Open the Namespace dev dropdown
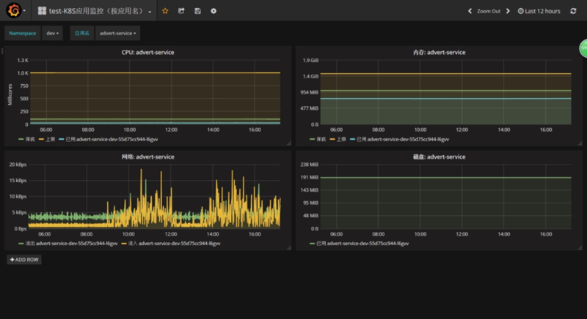Image resolution: width=587 pixels, height=319 pixels. (x=53, y=33)
